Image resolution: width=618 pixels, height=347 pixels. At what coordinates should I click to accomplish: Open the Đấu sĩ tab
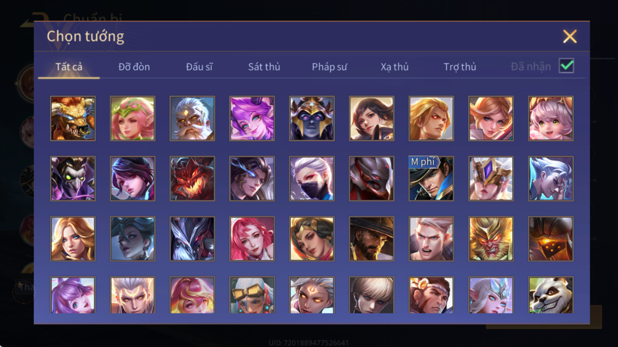[x=199, y=67]
